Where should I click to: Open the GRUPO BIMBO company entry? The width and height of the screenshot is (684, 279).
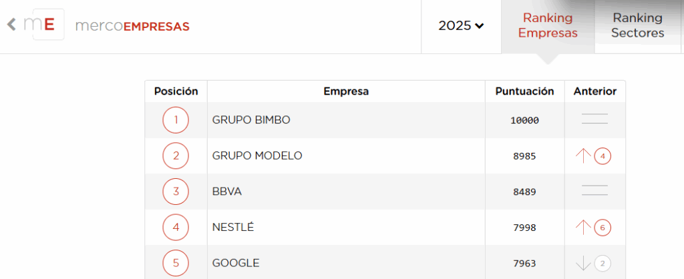(x=251, y=120)
